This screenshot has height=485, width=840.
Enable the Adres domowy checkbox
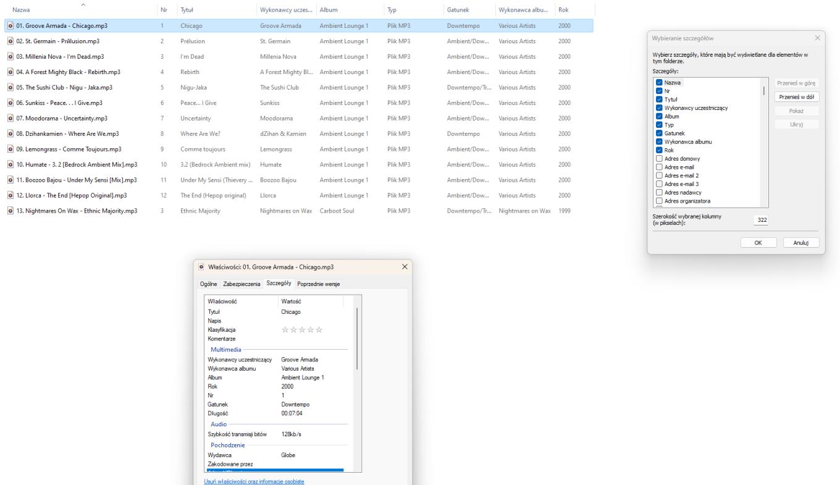click(x=659, y=158)
